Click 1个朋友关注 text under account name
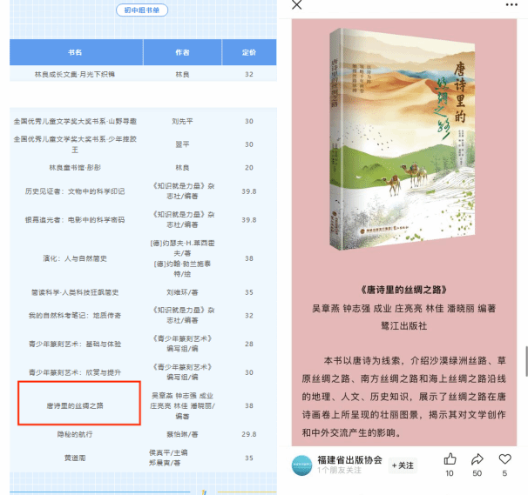The width and height of the screenshot is (528, 495). [x=342, y=471]
